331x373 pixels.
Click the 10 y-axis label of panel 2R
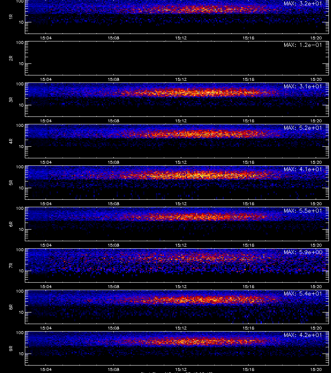21,63
